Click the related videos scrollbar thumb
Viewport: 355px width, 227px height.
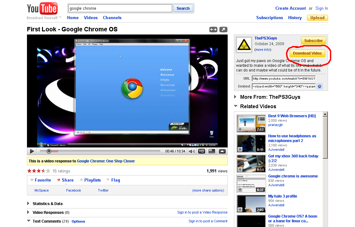pos(325,138)
